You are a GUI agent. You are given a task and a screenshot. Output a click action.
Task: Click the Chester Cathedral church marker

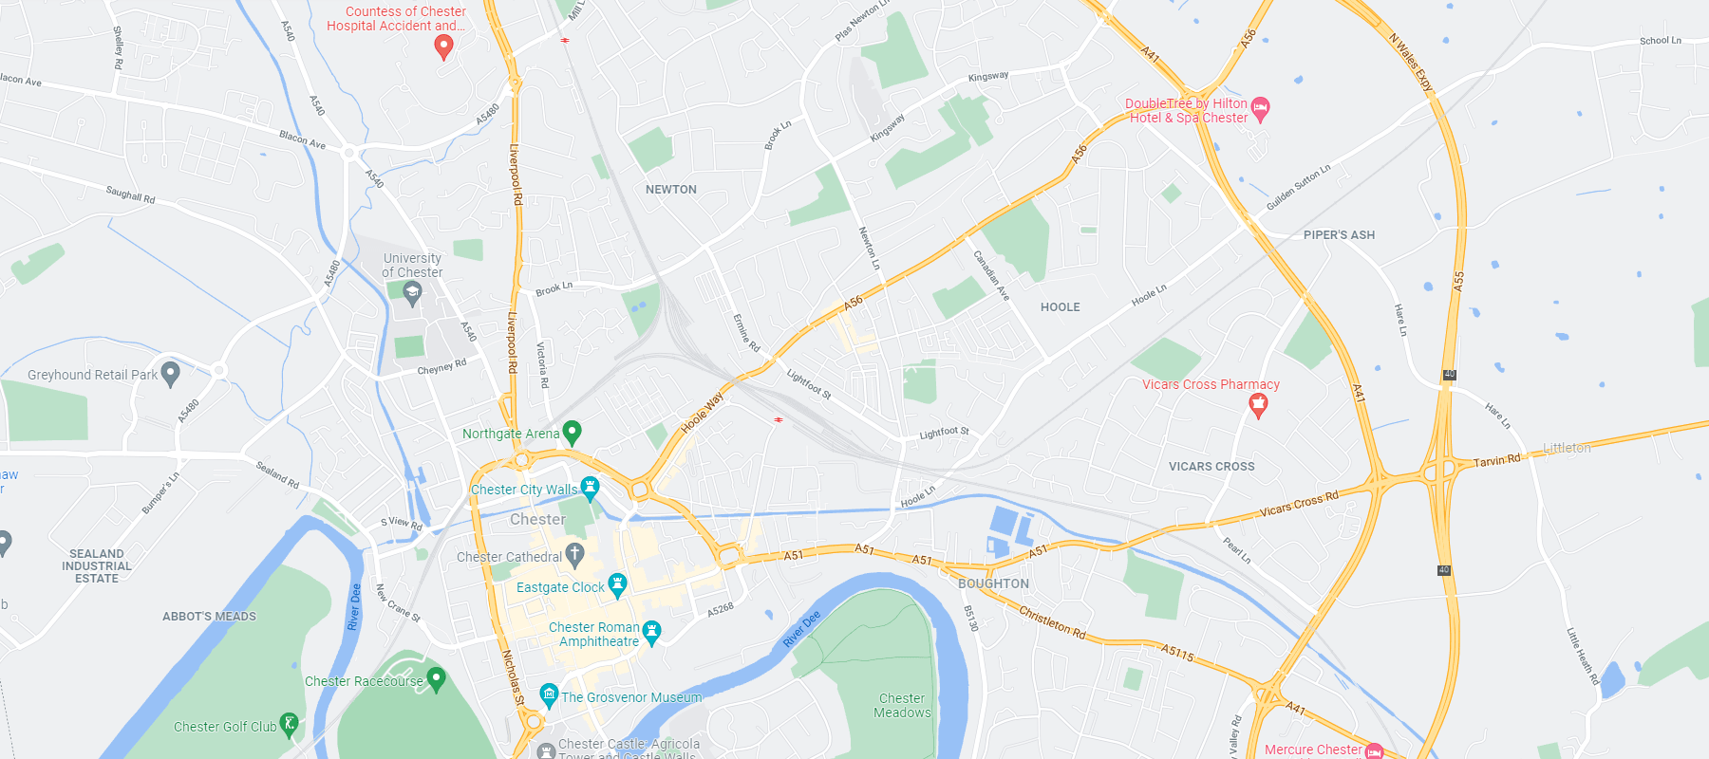(574, 554)
